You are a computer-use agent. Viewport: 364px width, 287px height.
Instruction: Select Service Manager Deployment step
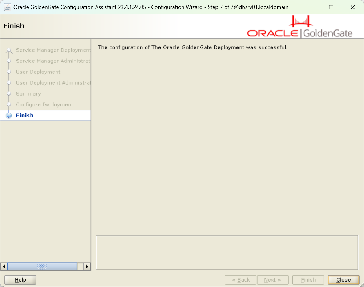point(53,50)
